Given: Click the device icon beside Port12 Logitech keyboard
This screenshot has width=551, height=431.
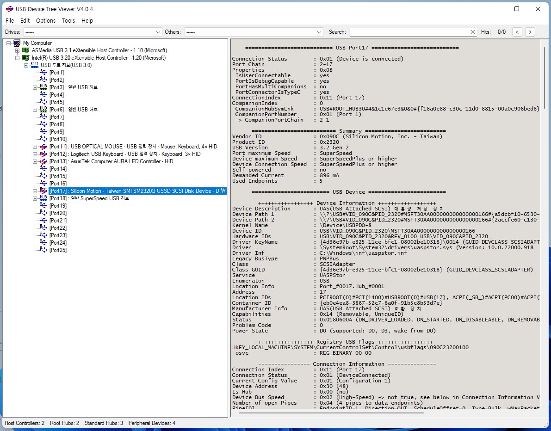Looking at the screenshot, I should coord(43,154).
